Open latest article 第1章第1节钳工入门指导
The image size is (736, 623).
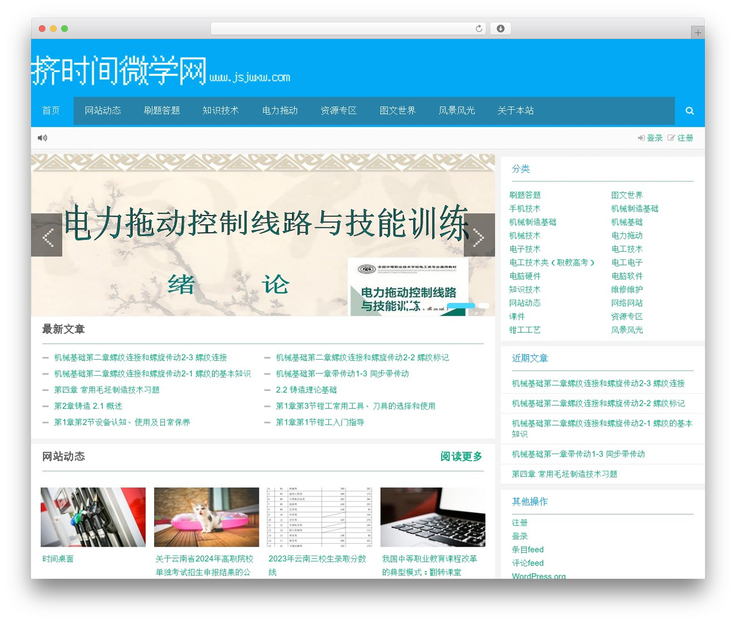(x=320, y=422)
